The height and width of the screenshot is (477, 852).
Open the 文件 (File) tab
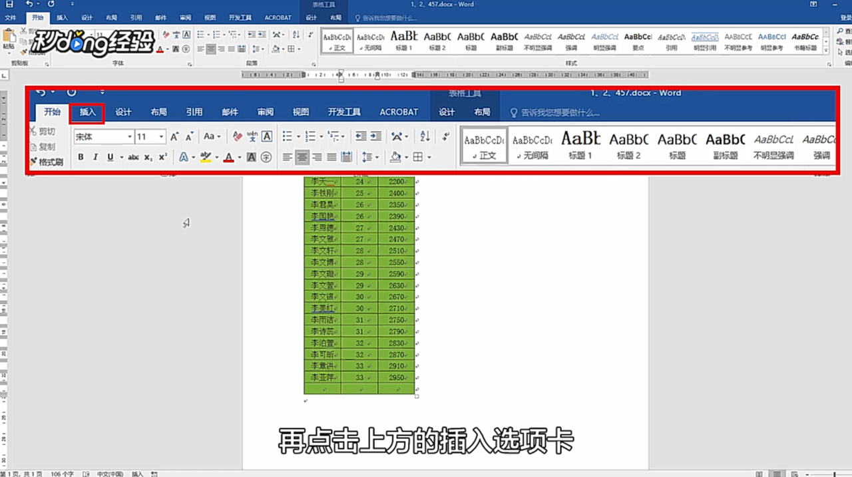[x=10, y=17]
